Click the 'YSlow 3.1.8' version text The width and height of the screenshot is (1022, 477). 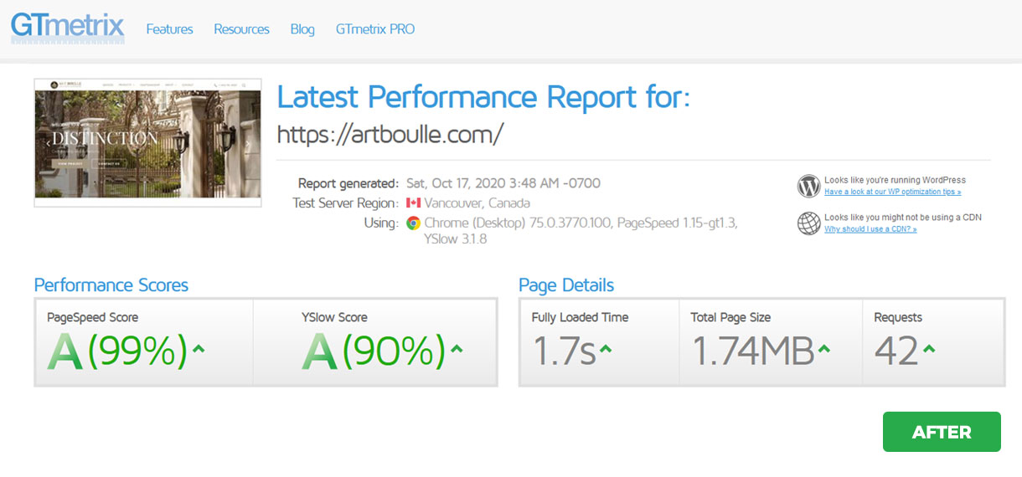455,239
